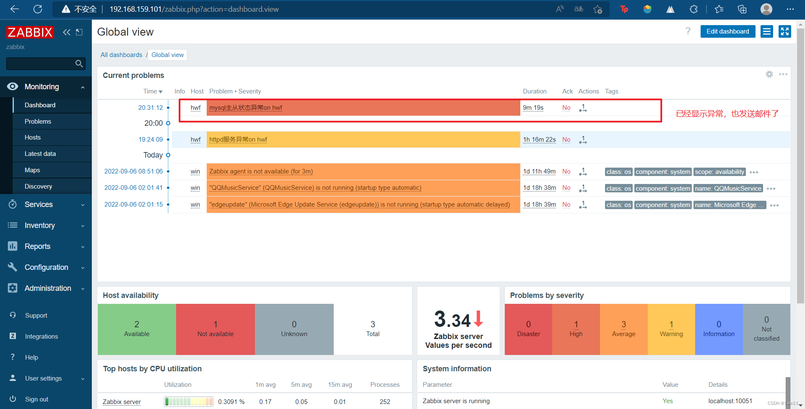Sort problems by the Time column

[153, 91]
